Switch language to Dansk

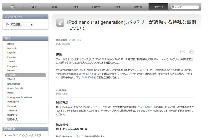click(x=11, y=44)
